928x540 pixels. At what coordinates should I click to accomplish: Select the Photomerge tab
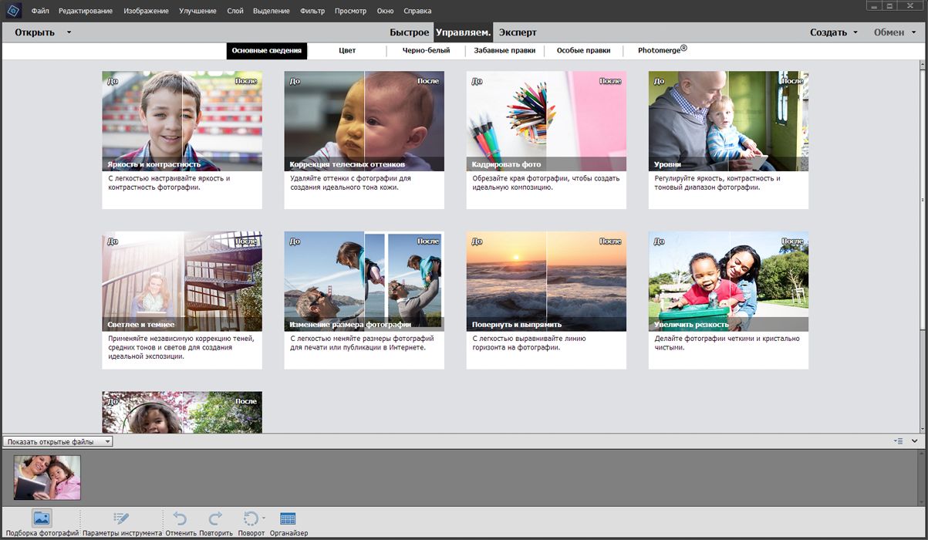pos(663,50)
